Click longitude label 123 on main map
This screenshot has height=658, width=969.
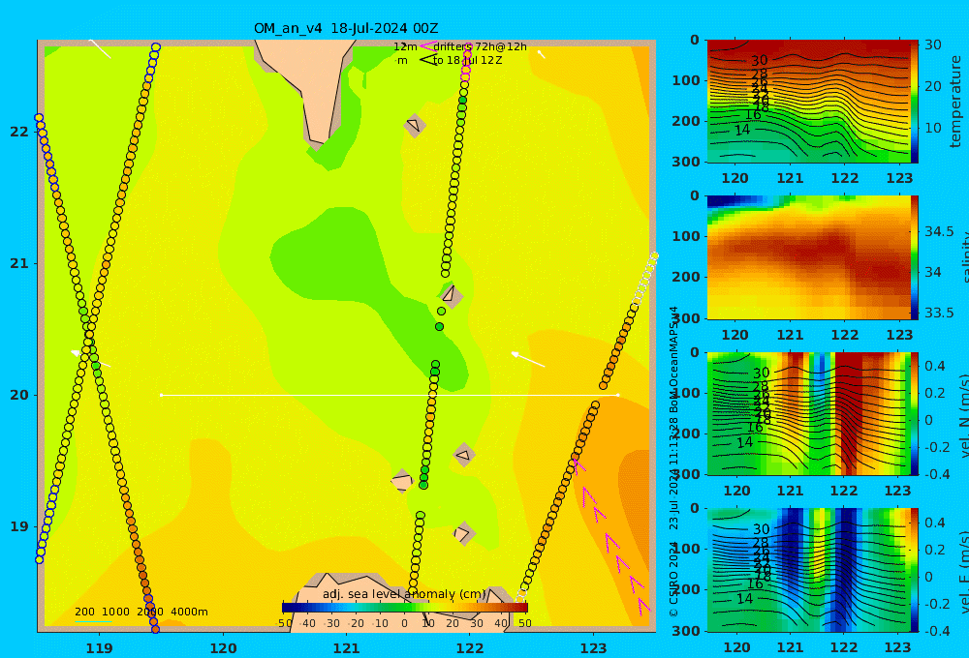coord(593,648)
